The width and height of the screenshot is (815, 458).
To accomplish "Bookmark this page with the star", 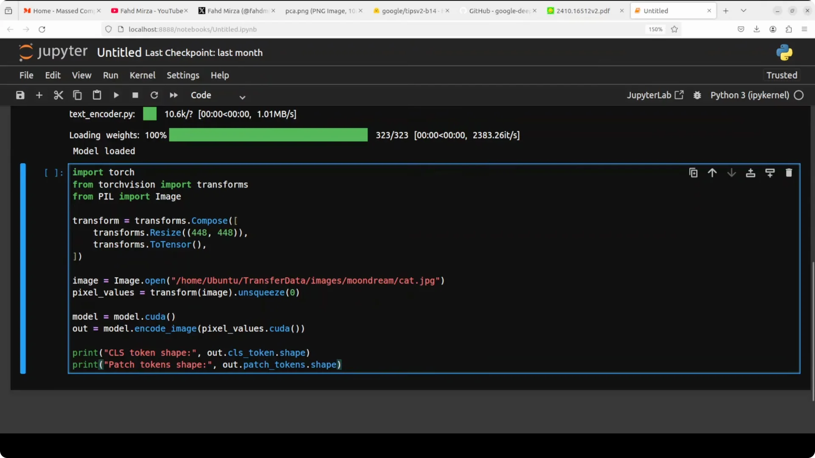I will click(x=674, y=29).
